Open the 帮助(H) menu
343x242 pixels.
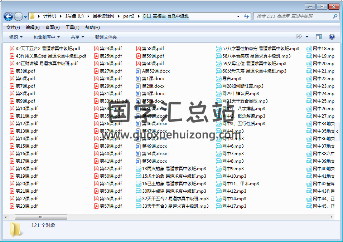(x=92, y=28)
